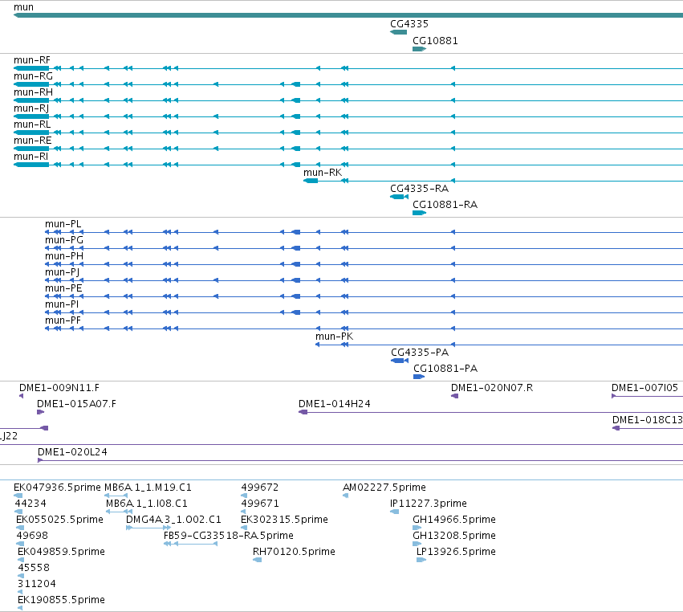The height and width of the screenshot is (612, 683).
Task: Select the DME1-015A07.F purple arrow glyph
Action: pos(40,412)
